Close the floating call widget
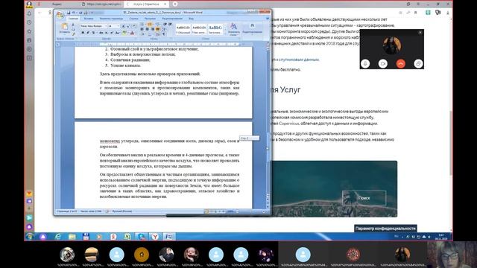Screen dimensions: 477x268 [x=420, y=33]
